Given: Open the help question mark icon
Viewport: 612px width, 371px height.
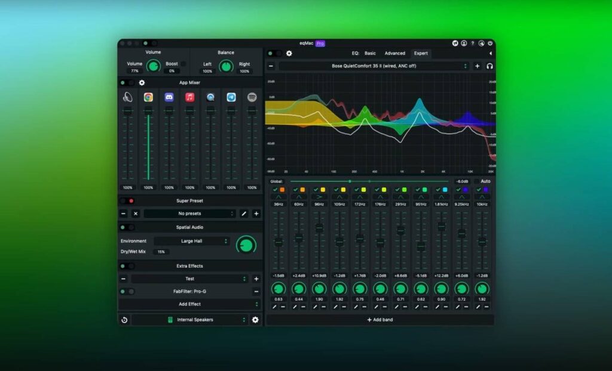Looking at the screenshot, I should tap(473, 44).
